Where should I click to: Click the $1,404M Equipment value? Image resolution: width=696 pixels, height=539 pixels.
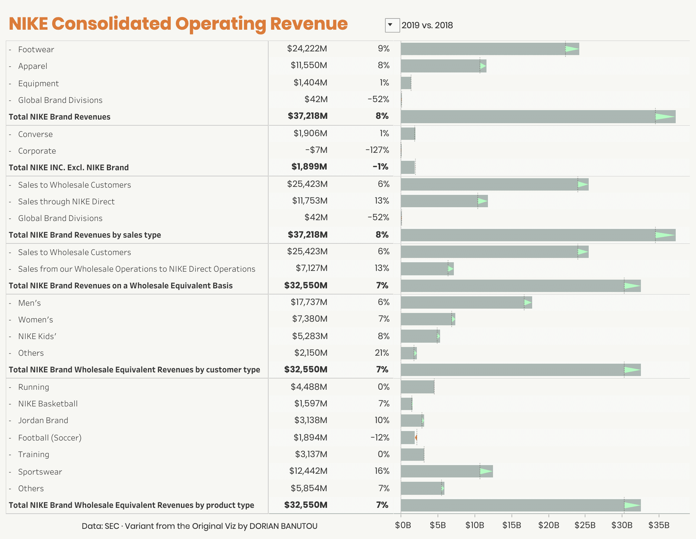(310, 83)
